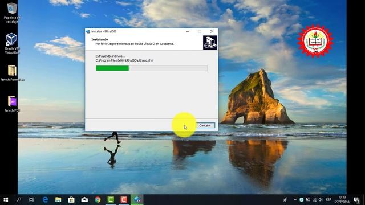Click the "Instalando" heading text

[100, 39]
